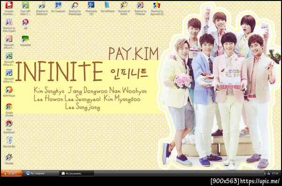
Task: Open GOM Player from the desktop
Action: coord(9,92)
